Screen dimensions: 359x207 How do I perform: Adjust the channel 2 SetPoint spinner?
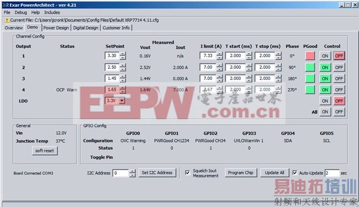[x=123, y=67]
